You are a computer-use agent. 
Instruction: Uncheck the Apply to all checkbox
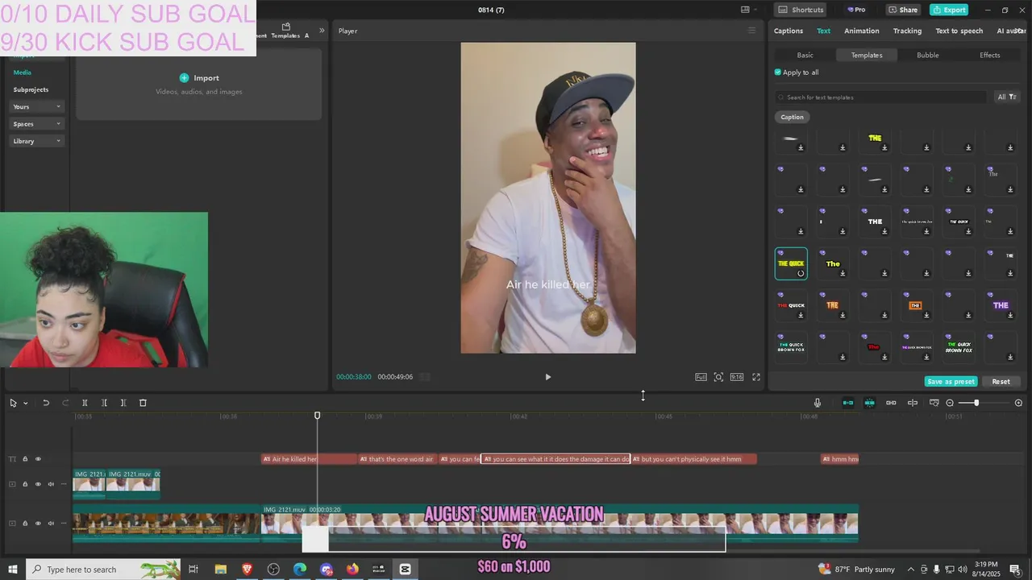click(778, 72)
